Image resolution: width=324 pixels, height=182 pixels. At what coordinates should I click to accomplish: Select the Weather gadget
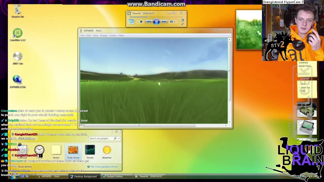click(107, 152)
